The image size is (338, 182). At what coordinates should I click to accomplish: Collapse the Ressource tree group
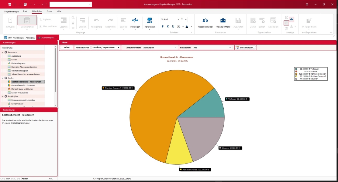[3, 52]
